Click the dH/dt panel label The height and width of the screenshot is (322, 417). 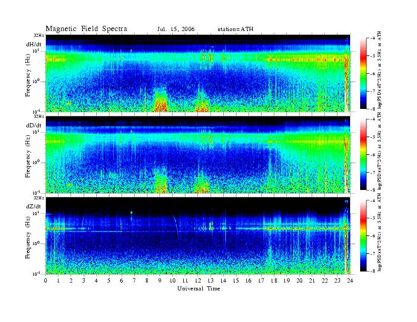[x=34, y=44]
